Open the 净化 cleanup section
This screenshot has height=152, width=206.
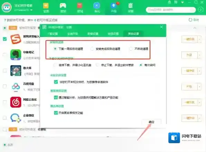(97, 8)
